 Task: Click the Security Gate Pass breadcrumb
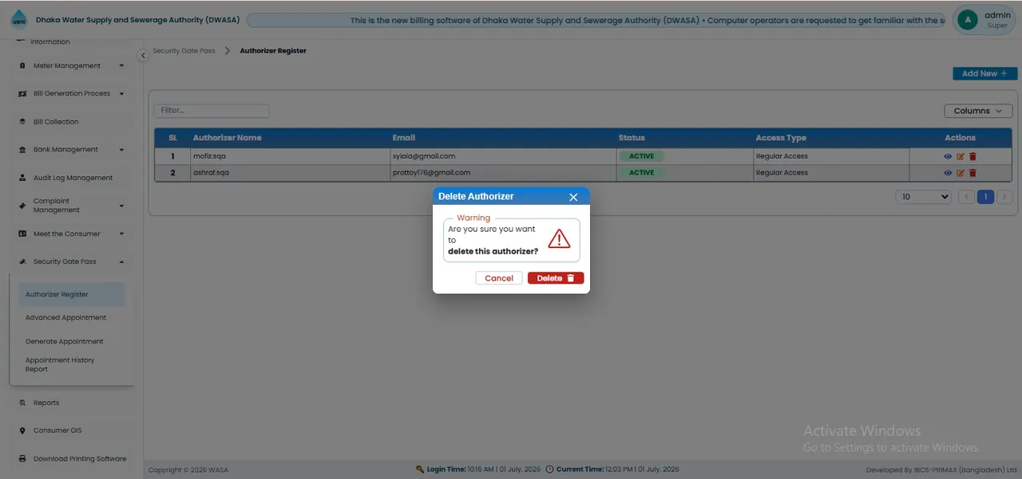(184, 51)
